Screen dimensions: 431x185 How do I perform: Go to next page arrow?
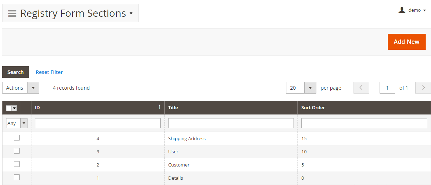[x=423, y=88]
